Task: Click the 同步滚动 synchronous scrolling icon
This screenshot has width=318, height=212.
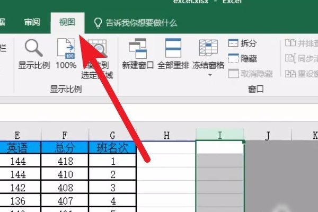Action: click(x=290, y=58)
